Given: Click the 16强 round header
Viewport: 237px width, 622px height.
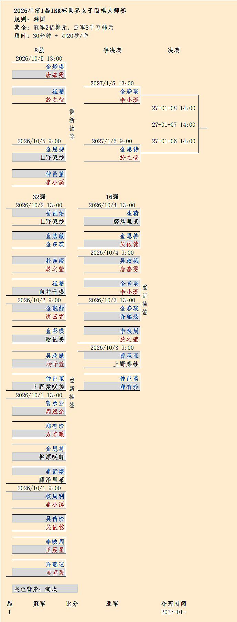Looking at the screenshot, I should pos(112,197).
